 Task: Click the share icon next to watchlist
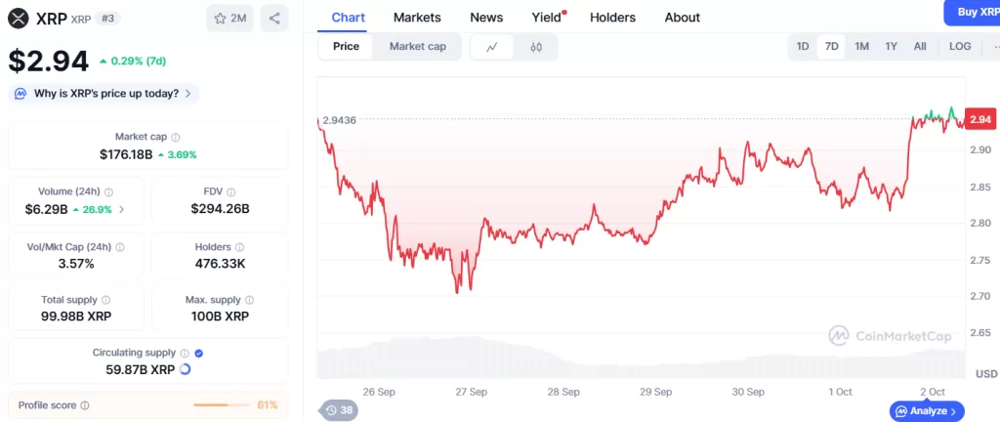(x=275, y=18)
